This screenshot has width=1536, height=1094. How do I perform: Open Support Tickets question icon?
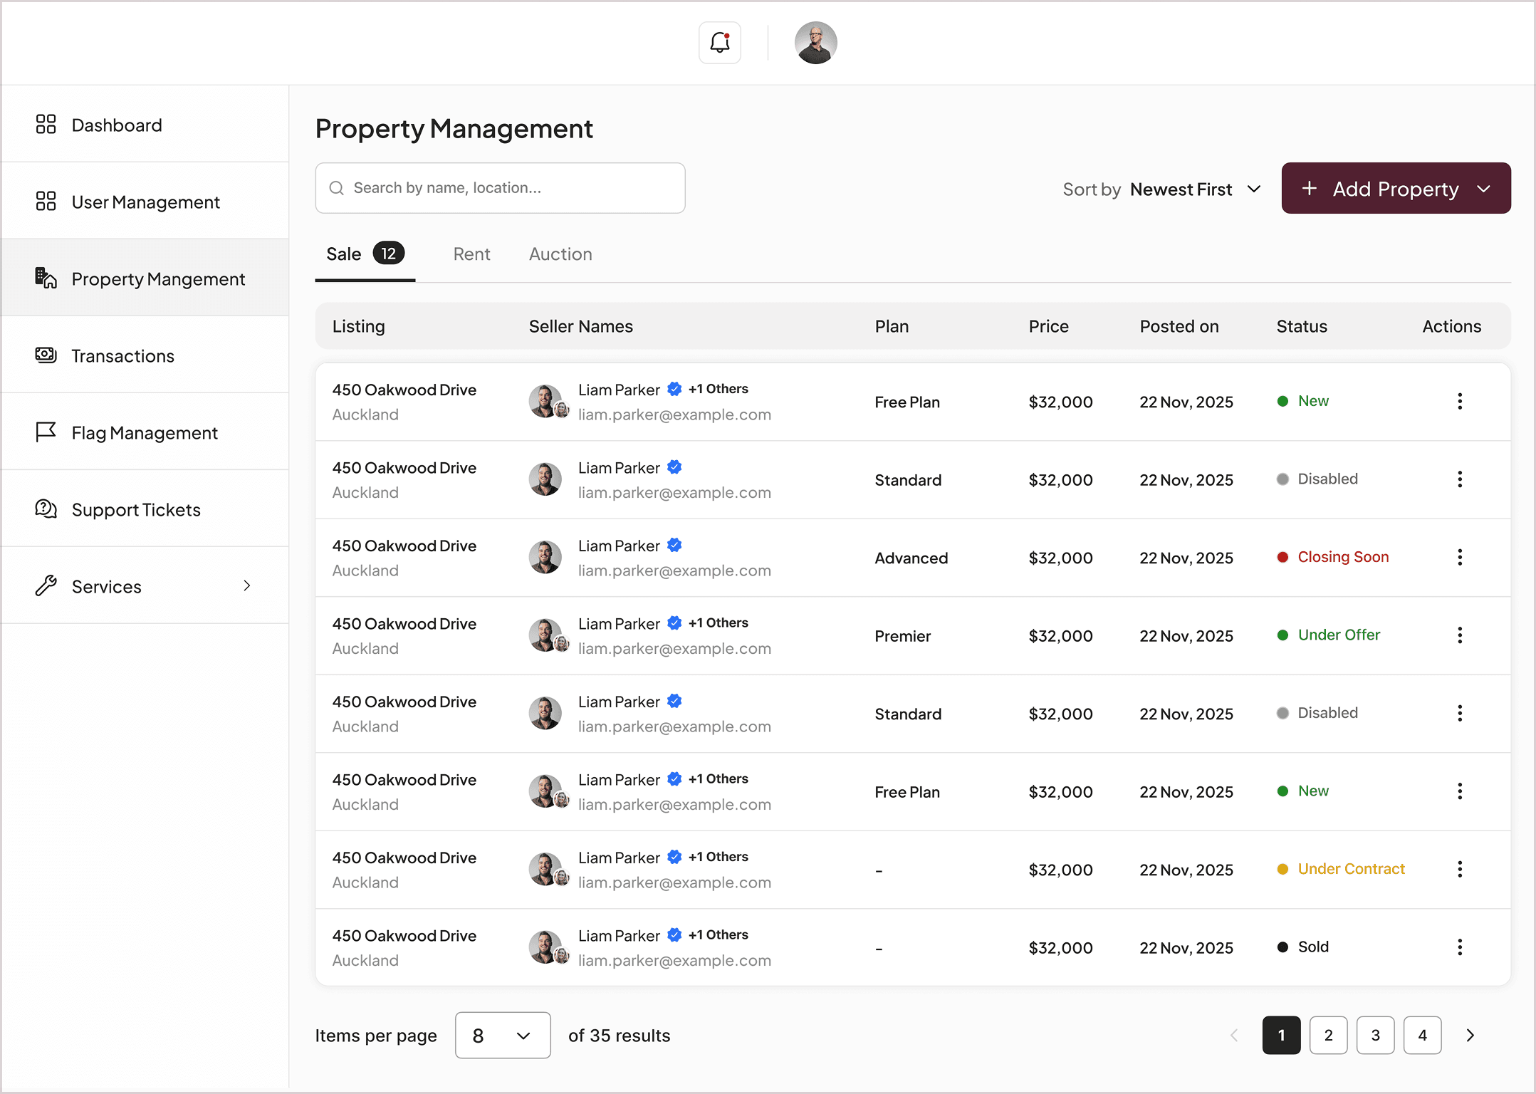pos(46,509)
